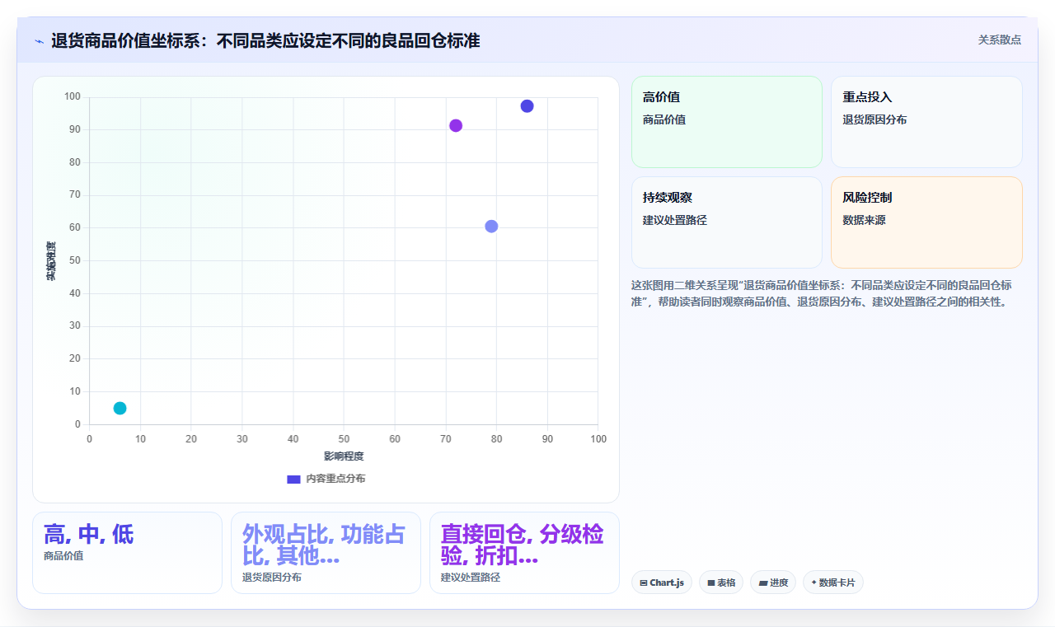Screen dimensions: 1055x627
Task: Open the 高价值 quadrant card
Action: pos(727,122)
